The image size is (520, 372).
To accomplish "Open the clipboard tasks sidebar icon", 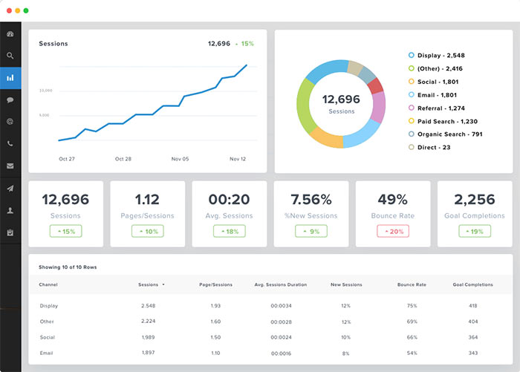I will coord(10,232).
